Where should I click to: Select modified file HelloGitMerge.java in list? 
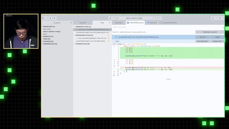(x=92, y=30)
